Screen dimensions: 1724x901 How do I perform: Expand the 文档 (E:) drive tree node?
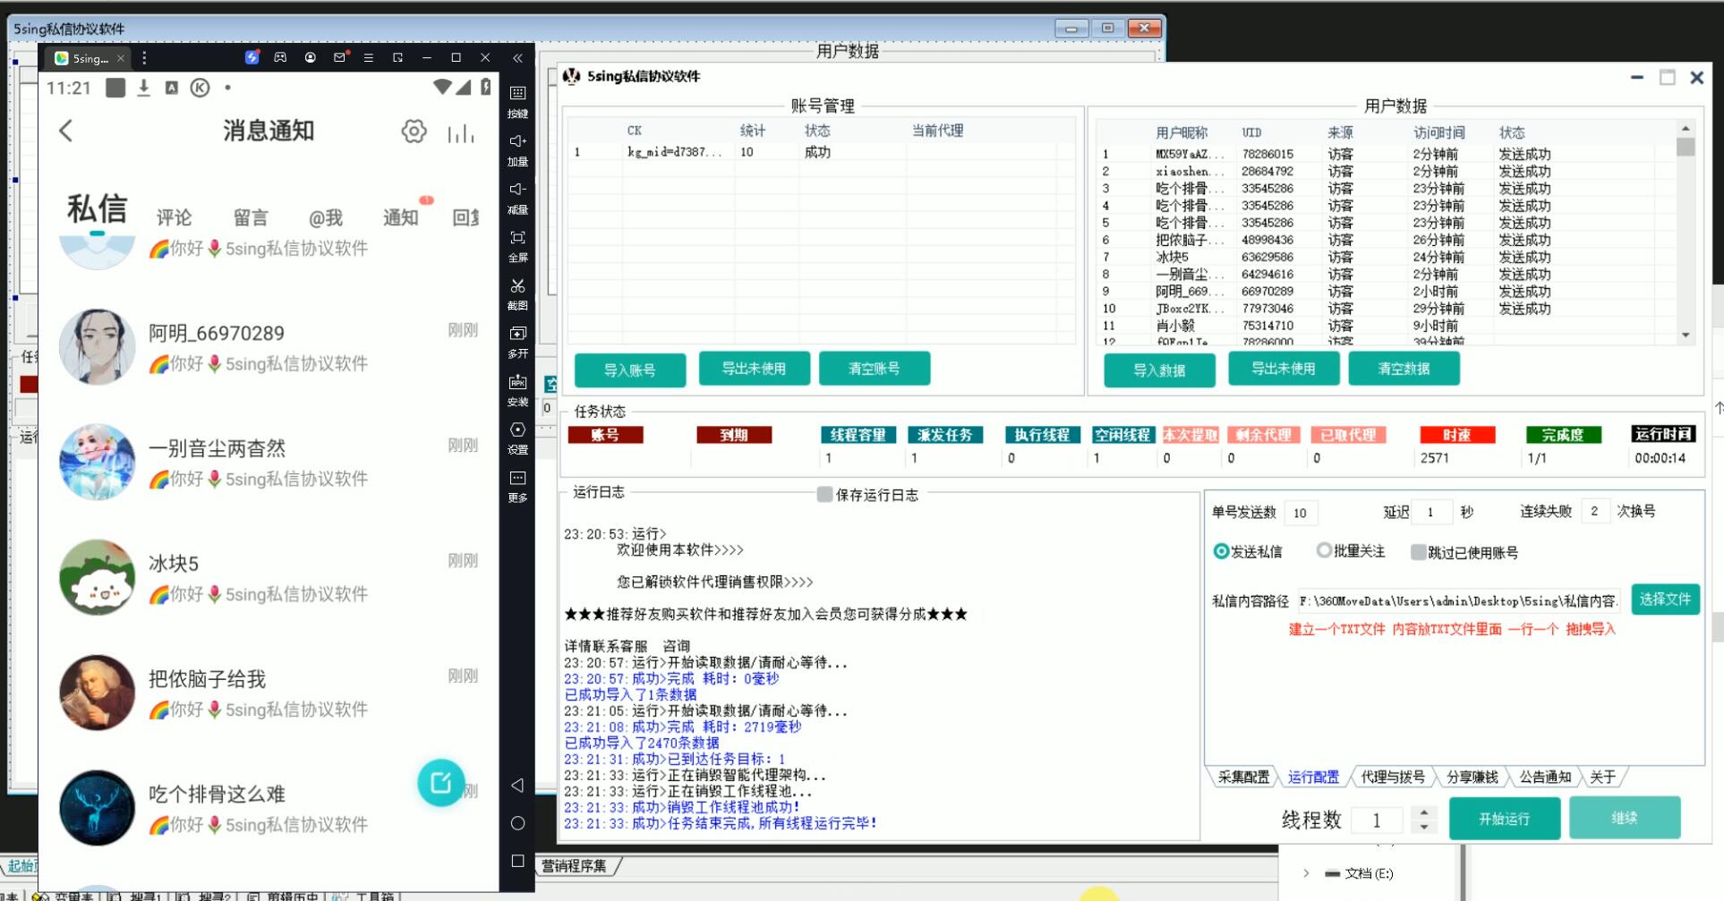coord(1306,873)
